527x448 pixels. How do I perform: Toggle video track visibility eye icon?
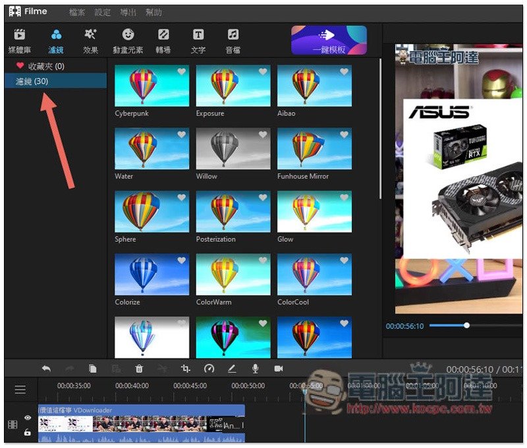[x=28, y=418]
